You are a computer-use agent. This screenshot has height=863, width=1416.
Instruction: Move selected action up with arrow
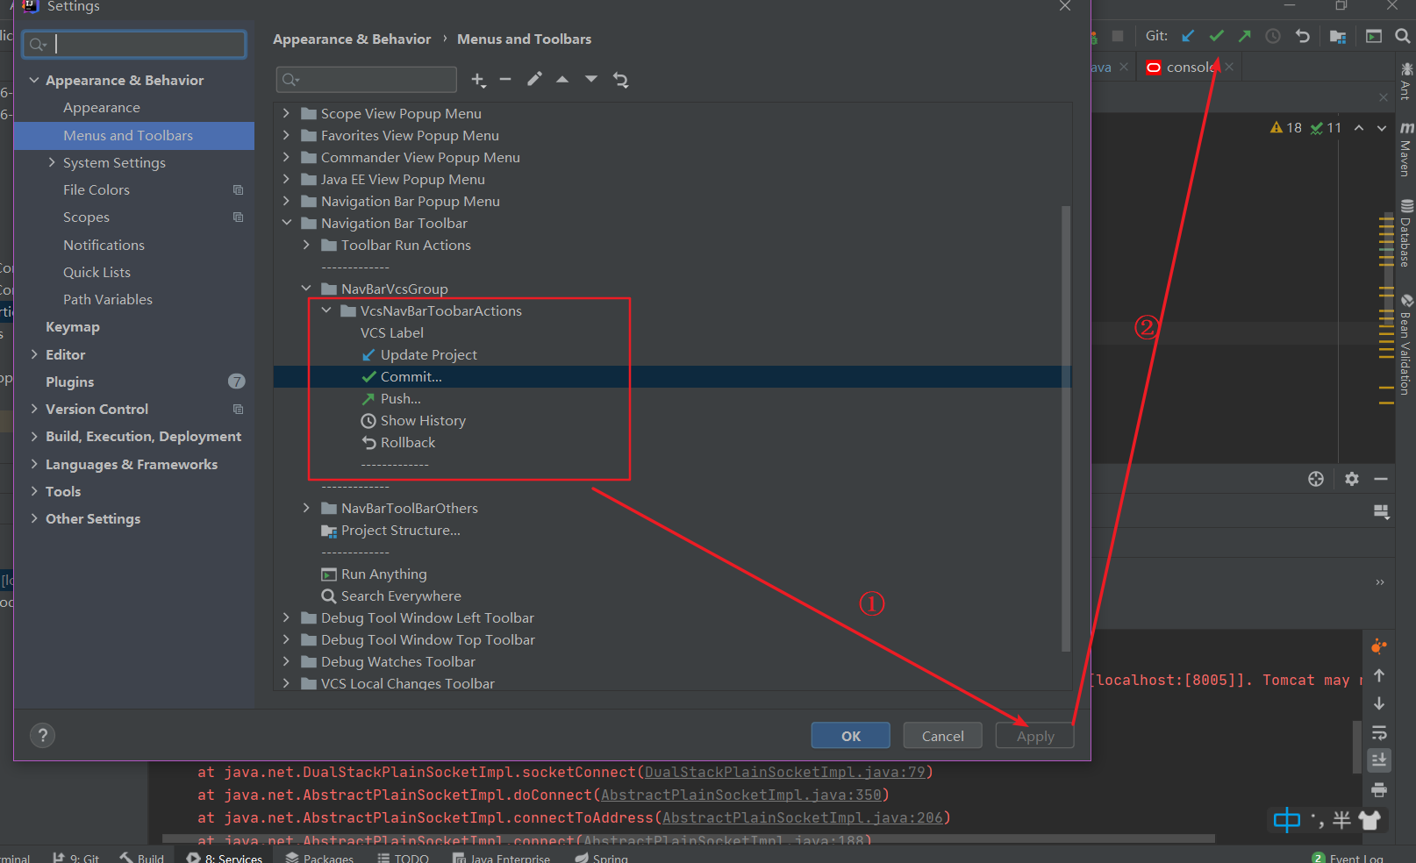(562, 79)
